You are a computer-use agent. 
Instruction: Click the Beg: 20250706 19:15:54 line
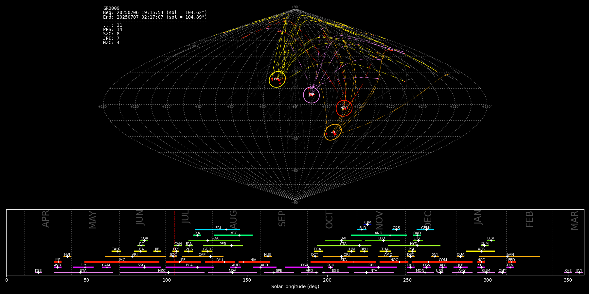[x=155, y=13]
